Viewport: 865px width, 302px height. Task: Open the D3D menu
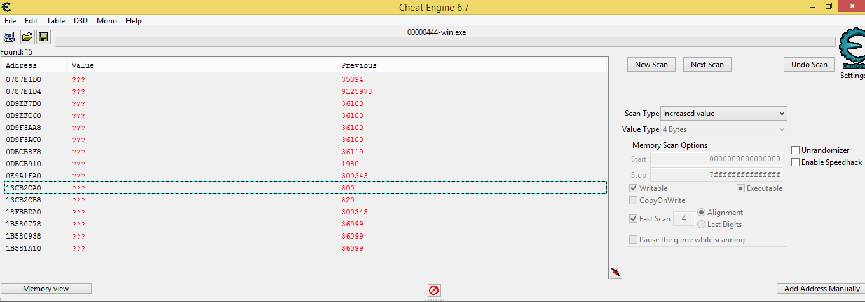tap(81, 21)
